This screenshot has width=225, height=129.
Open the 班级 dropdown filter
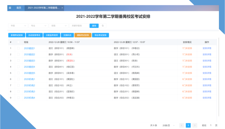(x=59, y=26)
